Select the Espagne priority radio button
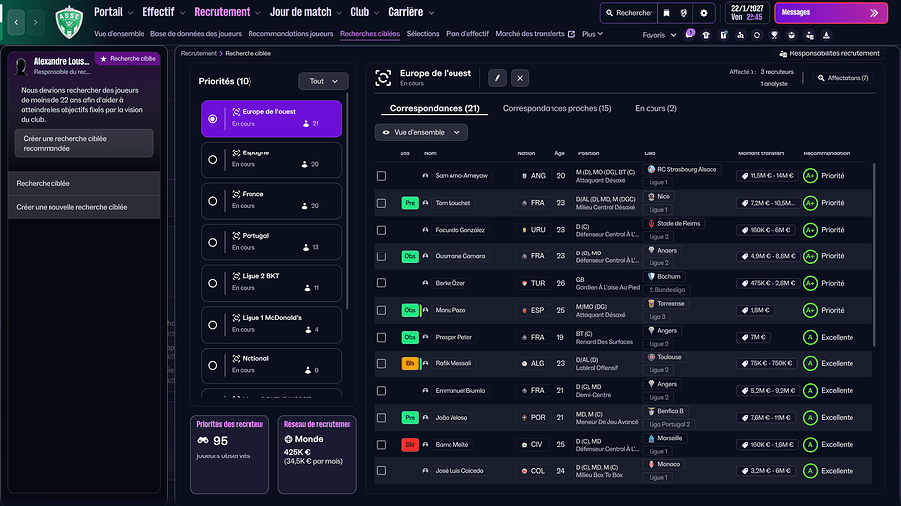This screenshot has height=506, width=901. tap(213, 159)
